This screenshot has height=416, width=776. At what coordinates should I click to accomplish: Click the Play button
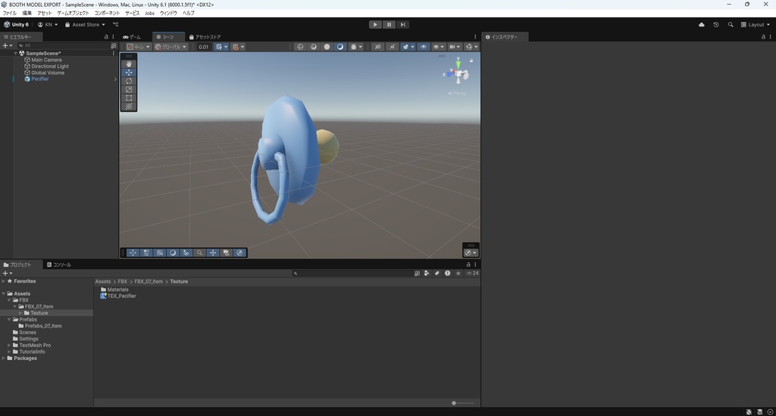375,24
